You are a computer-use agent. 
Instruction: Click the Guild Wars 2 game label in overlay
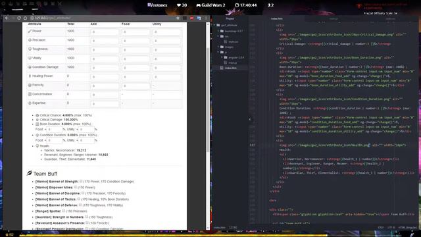pos(210,5)
